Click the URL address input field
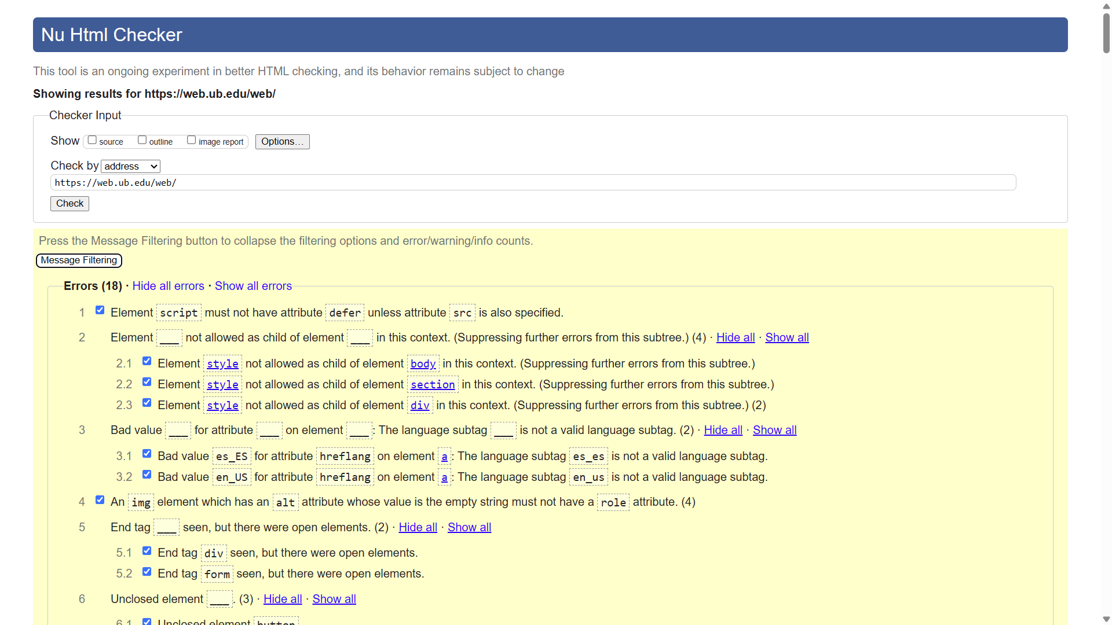 pyautogui.click(x=533, y=183)
